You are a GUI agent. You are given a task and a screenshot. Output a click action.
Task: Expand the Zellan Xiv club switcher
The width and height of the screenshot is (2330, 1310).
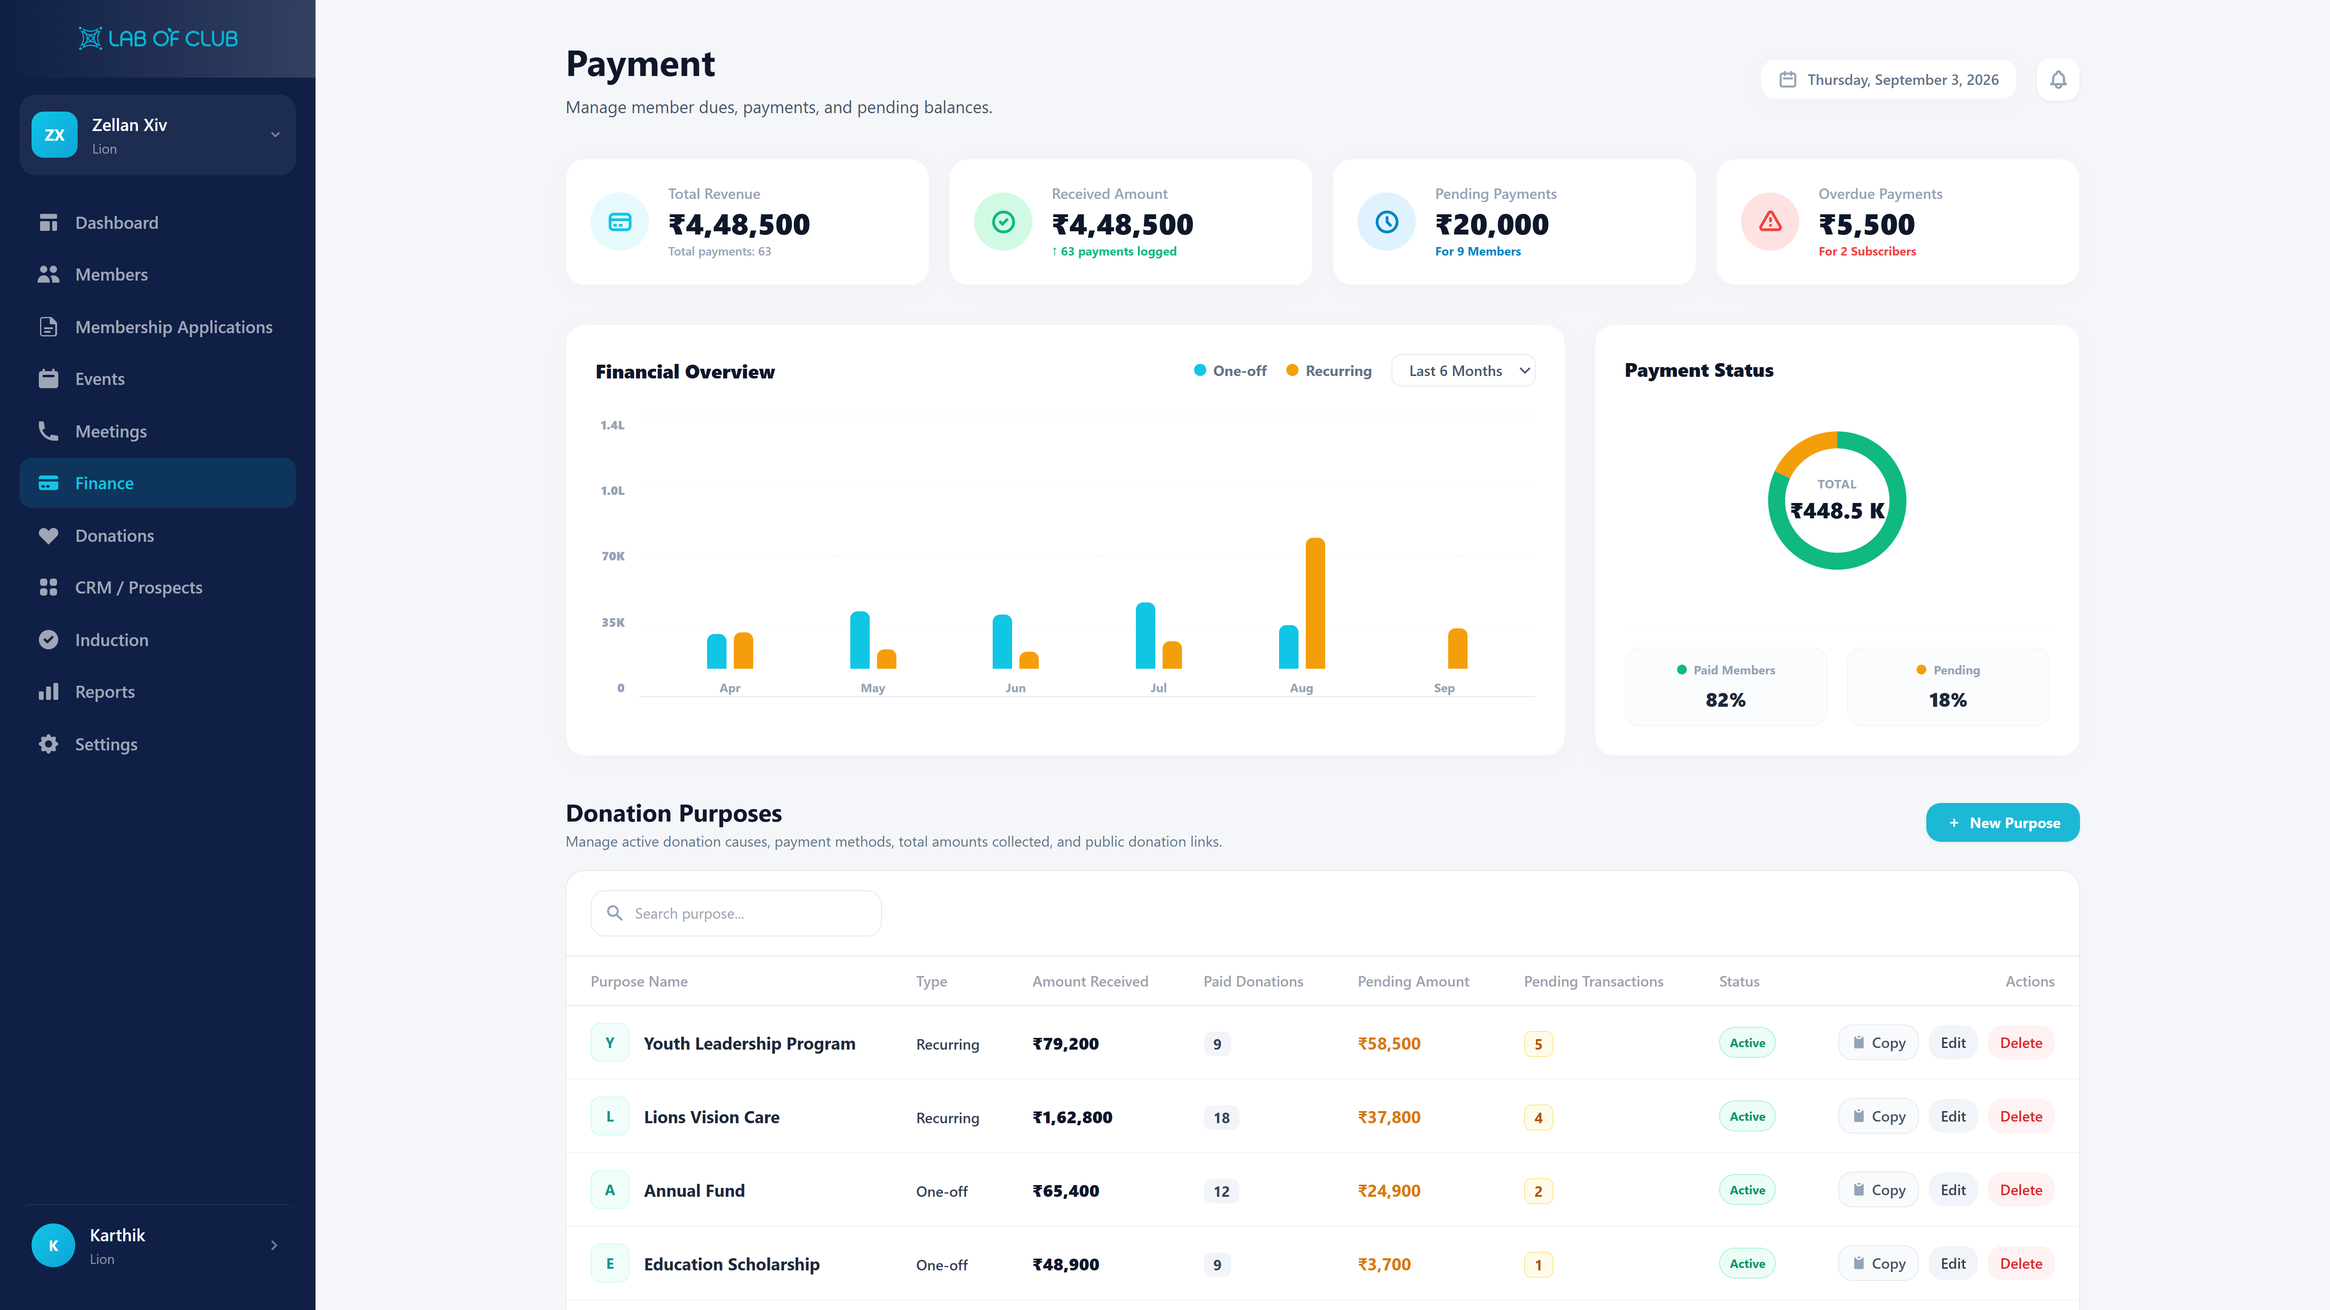coord(275,135)
